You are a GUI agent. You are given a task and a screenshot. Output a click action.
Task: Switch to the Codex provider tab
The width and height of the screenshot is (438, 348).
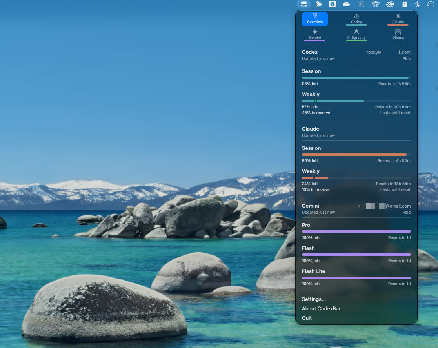[356, 19]
